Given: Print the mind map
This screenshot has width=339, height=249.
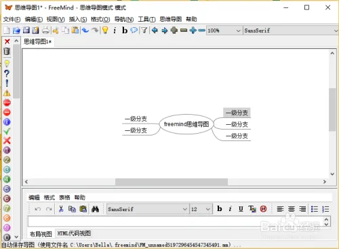Looking at the screenshot, I should 45,30.
